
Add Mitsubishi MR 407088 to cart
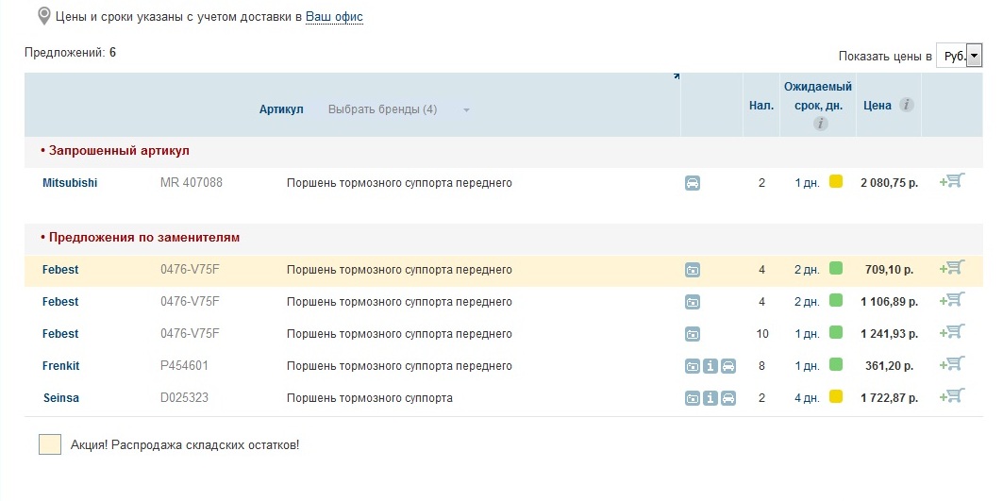(952, 181)
